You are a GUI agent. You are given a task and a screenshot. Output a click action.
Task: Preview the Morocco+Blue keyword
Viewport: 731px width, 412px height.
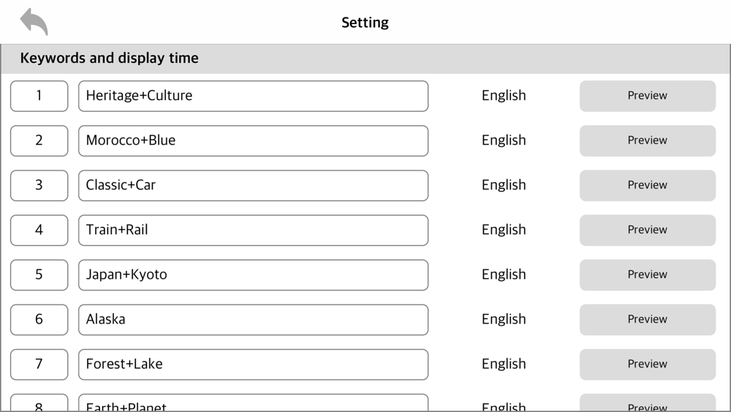(x=647, y=141)
